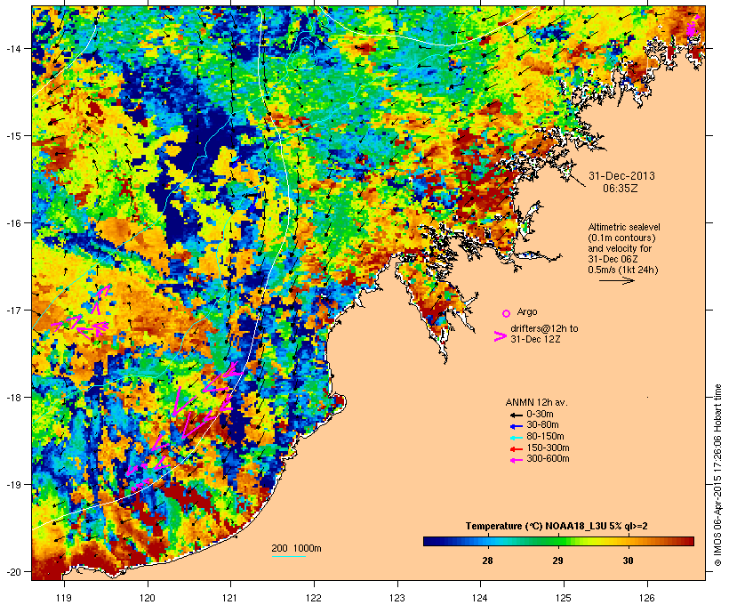Click the latitude label -14

(12, 48)
